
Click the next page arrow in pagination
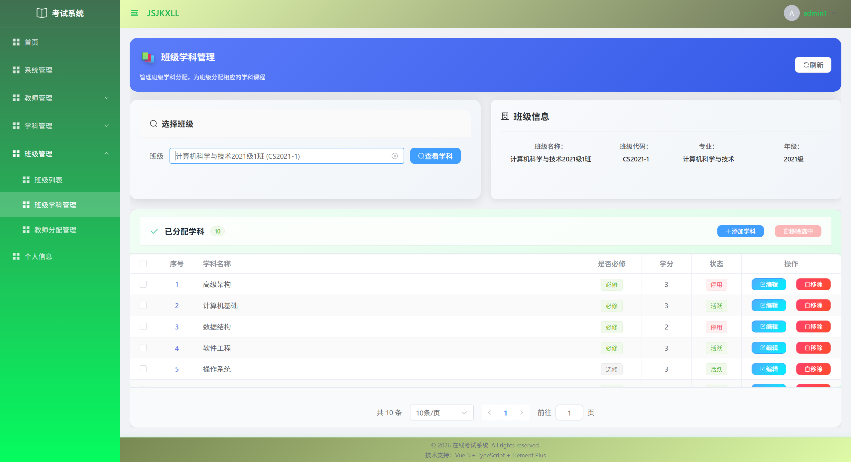[x=522, y=413]
